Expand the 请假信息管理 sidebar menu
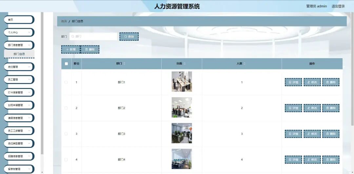 point(19,118)
